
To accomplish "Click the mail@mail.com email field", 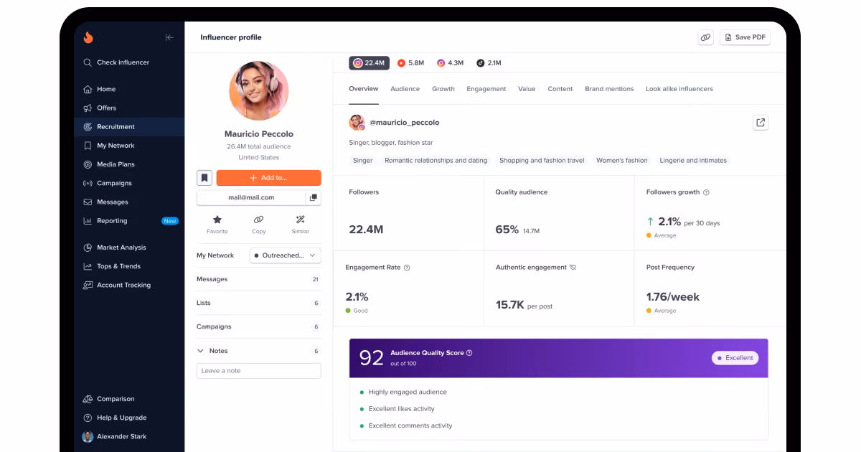I will (251, 197).
